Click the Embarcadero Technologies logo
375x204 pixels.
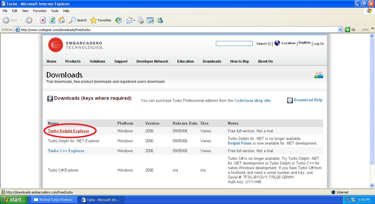click(x=76, y=45)
